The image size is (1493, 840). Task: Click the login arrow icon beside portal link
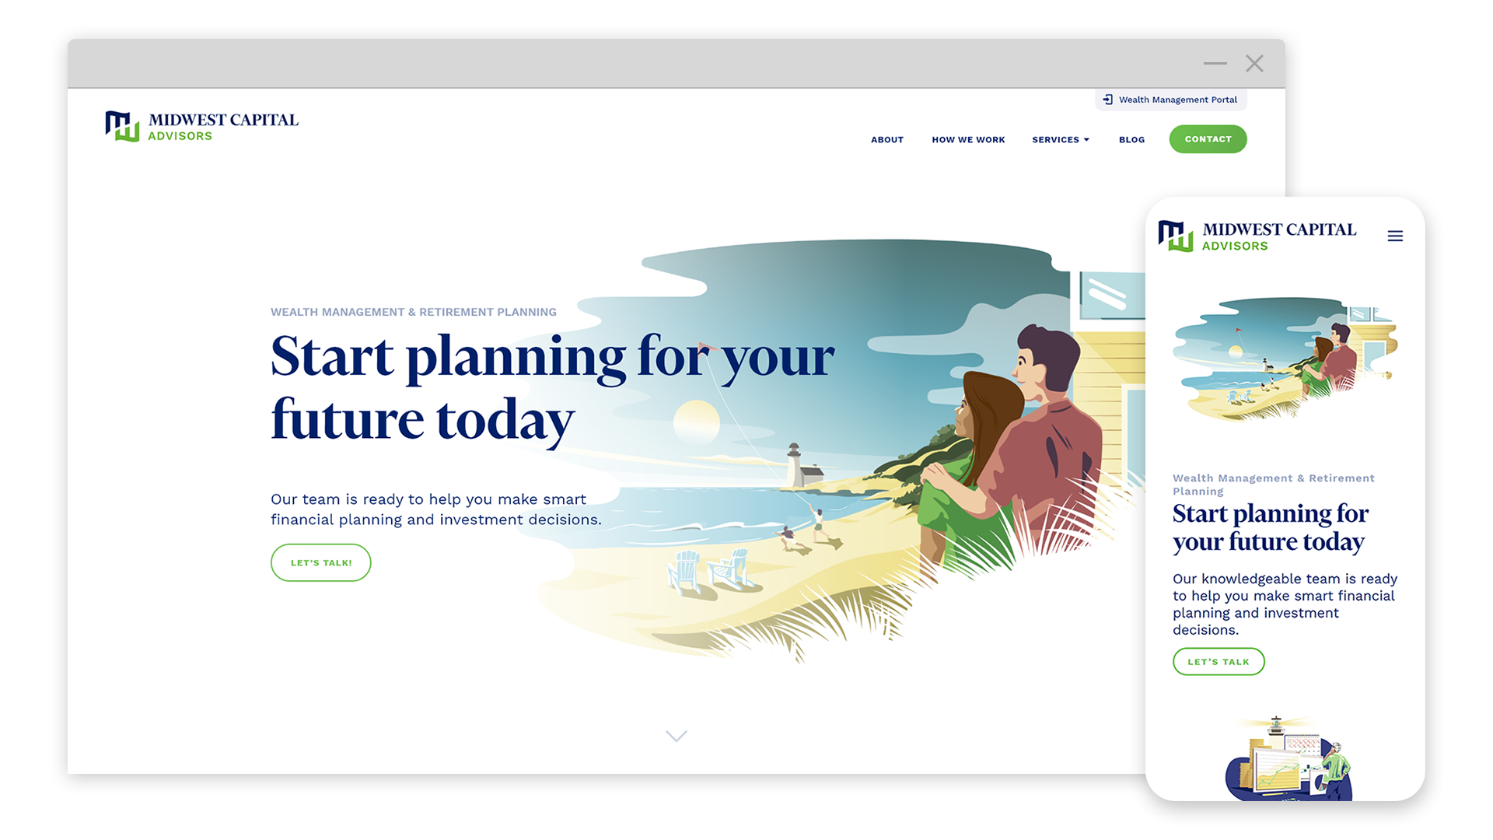click(x=1107, y=100)
